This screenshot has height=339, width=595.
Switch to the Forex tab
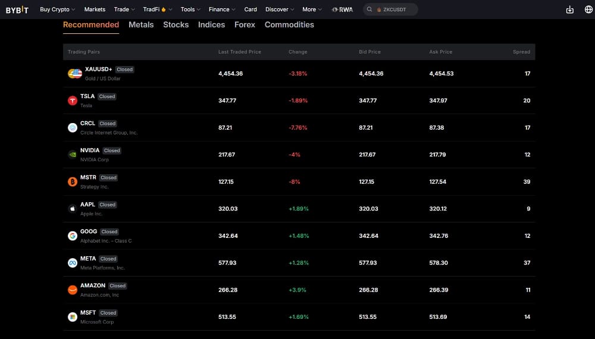tap(245, 25)
